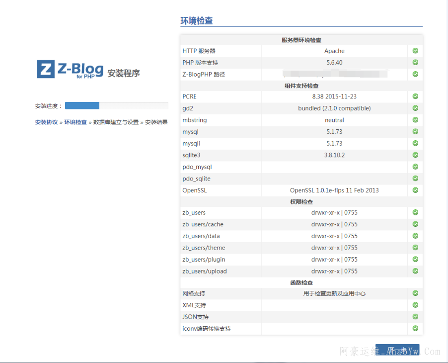Click the green check icon for sqlite3
Image resolution: width=448 pixels, height=363 pixels.
tap(415, 155)
